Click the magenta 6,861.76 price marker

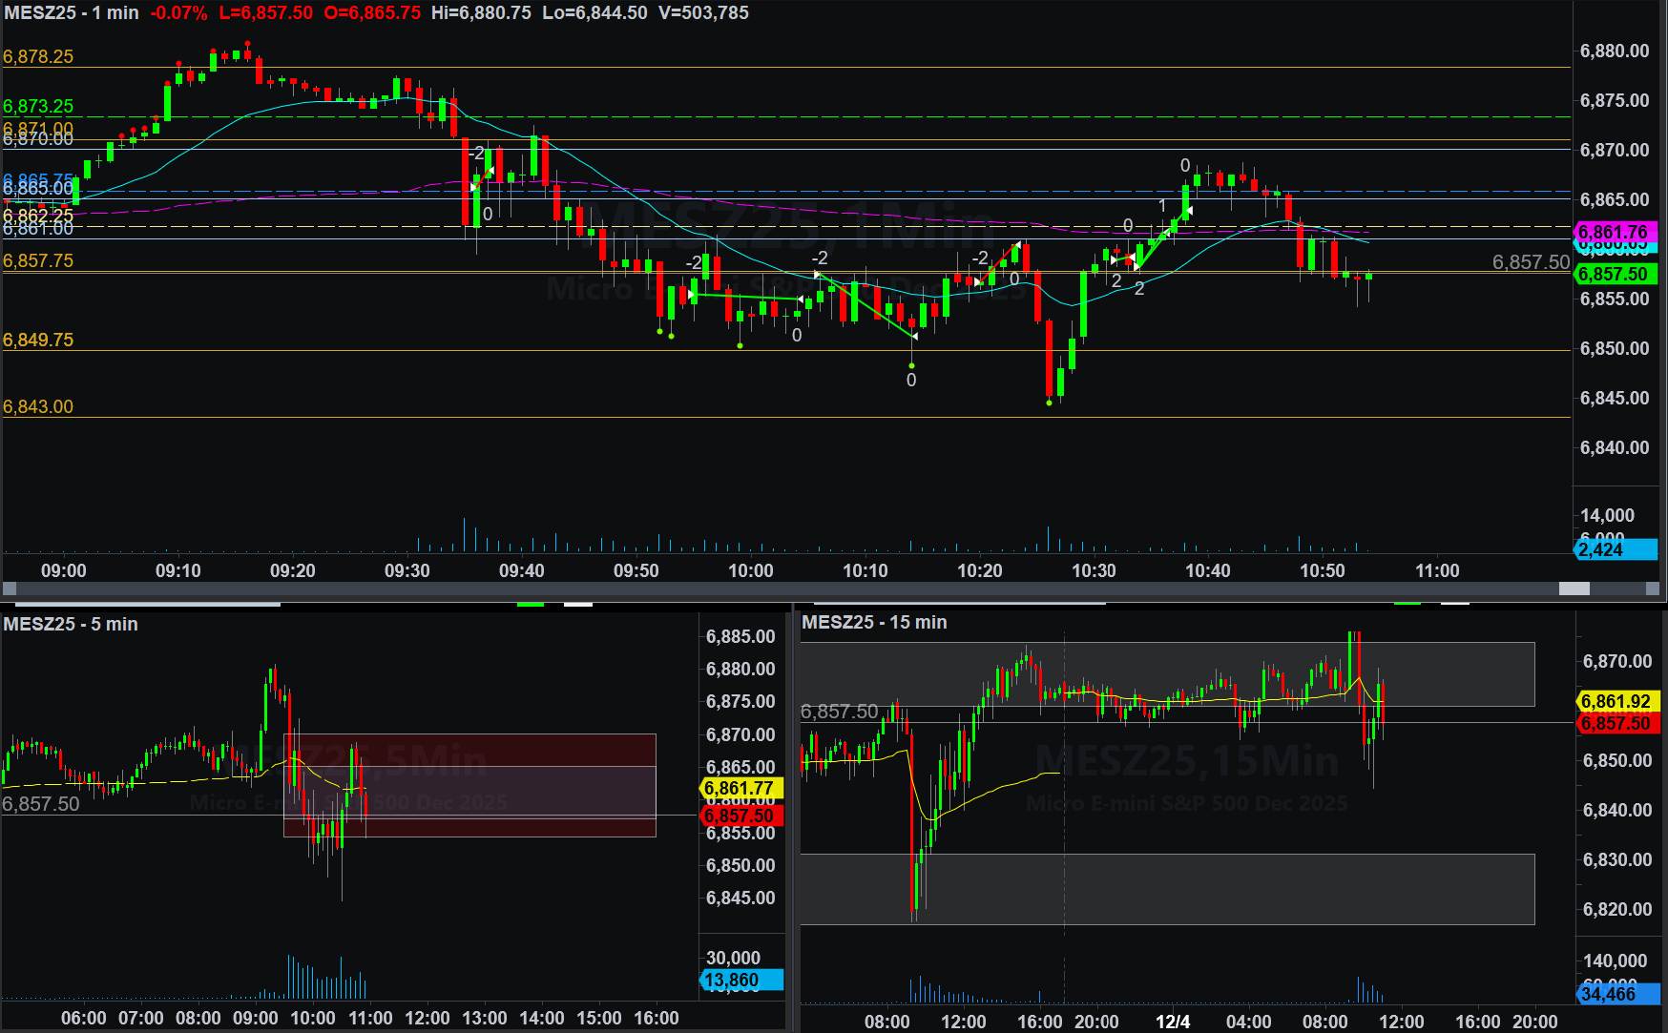click(x=1616, y=232)
